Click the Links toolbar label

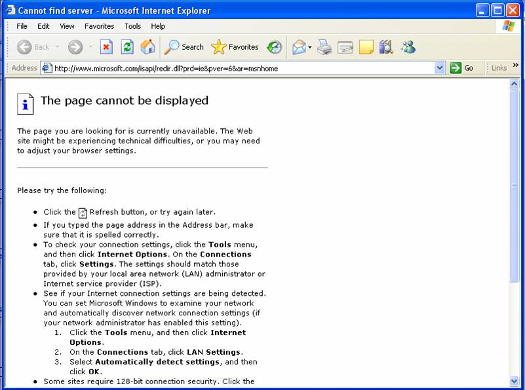coord(499,68)
